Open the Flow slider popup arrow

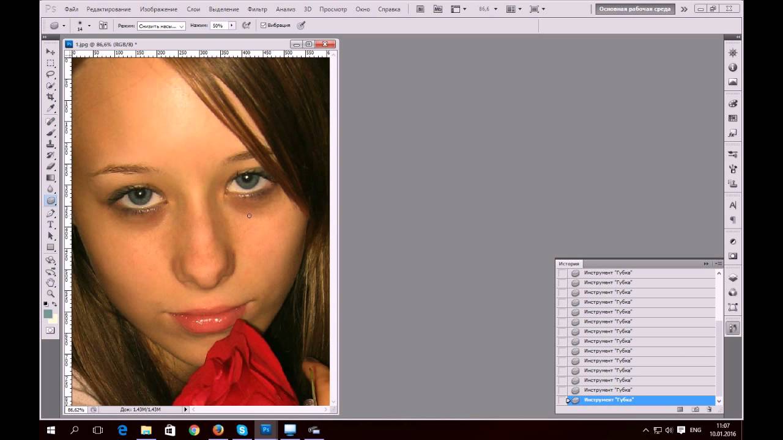point(232,26)
